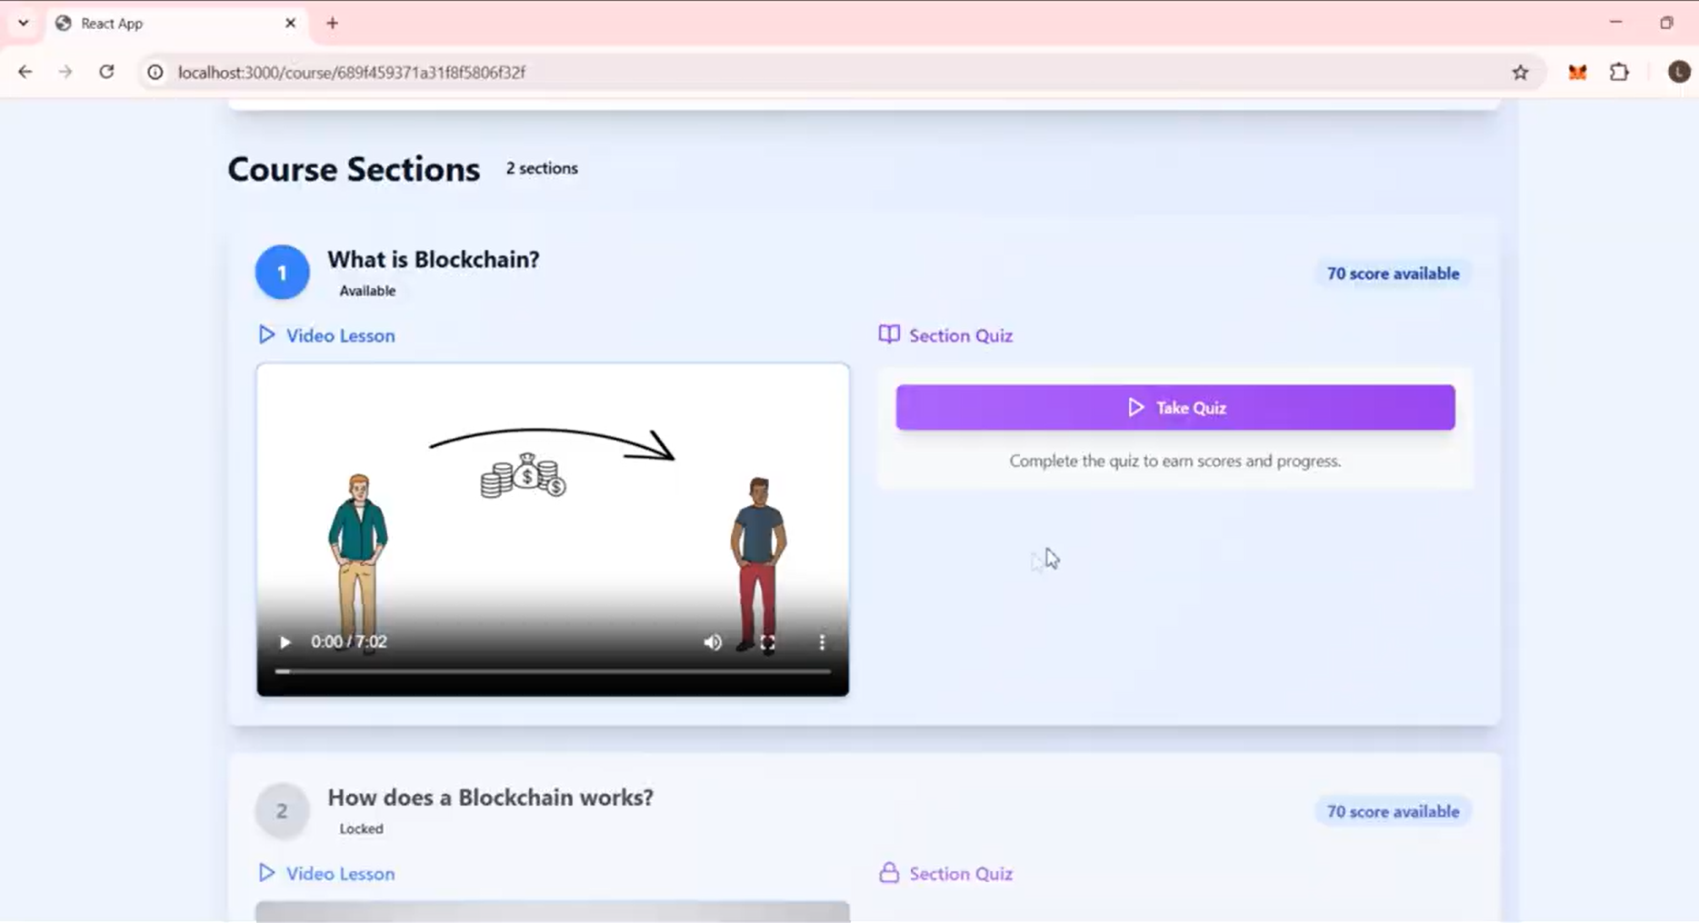Click the Section Quiz book icon

(x=889, y=334)
